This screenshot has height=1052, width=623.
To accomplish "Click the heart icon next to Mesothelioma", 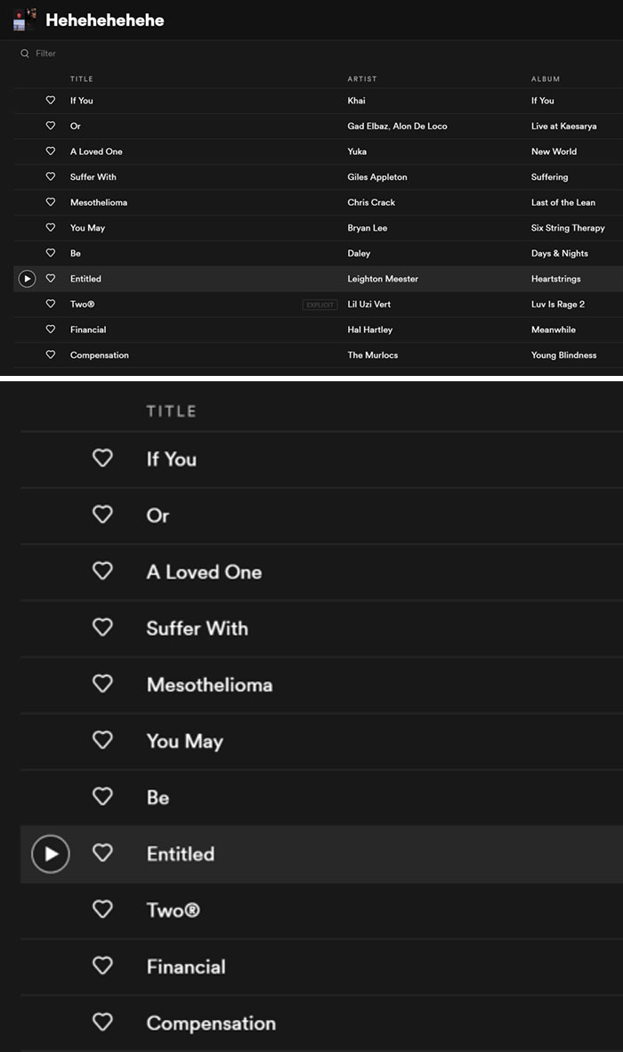I will point(51,202).
